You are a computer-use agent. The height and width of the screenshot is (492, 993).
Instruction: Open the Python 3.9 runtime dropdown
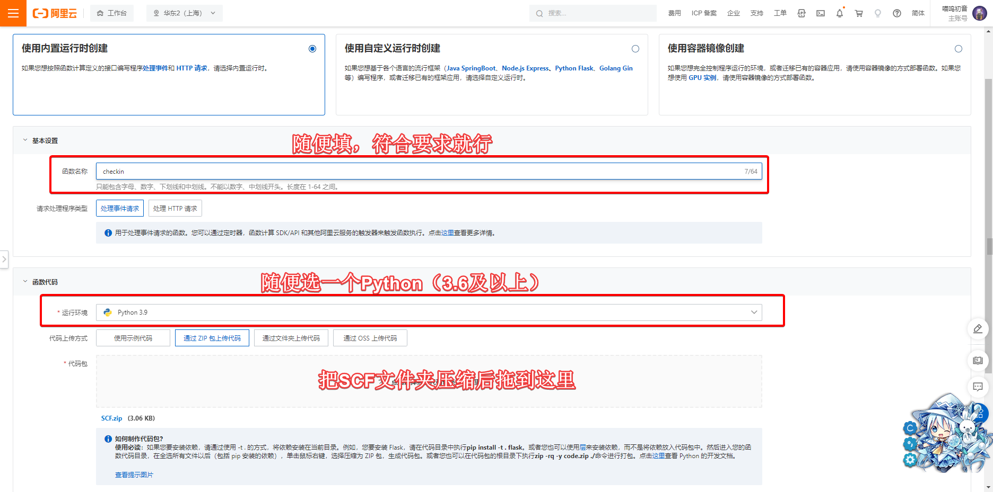429,312
